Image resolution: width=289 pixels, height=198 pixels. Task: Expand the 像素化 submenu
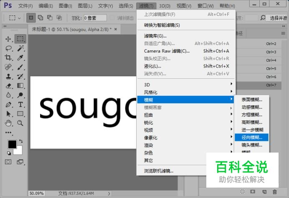tap(186, 138)
